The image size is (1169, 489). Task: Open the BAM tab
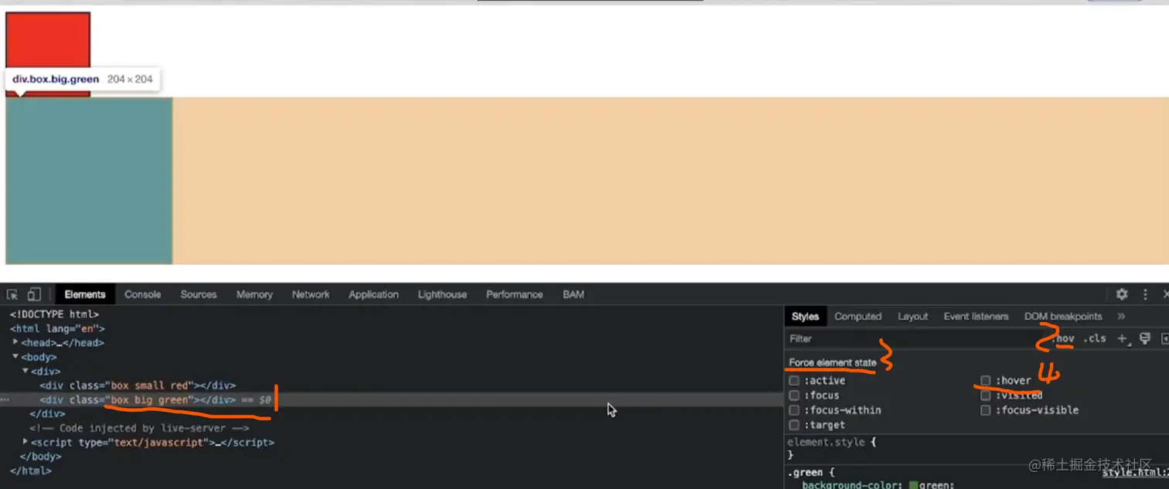(574, 294)
